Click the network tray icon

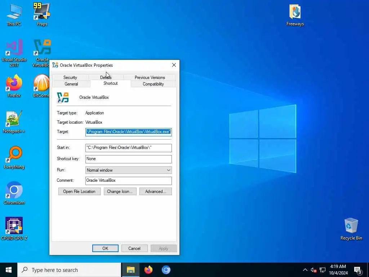(x=323, y=270)
